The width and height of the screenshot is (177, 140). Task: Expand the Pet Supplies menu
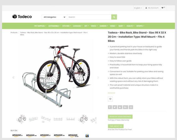(40, 26)
